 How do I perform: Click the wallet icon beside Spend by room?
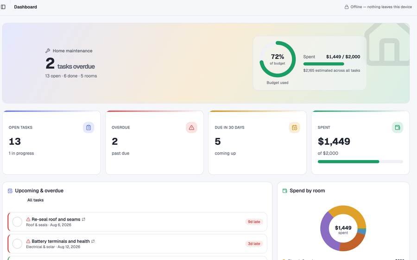coord(285,191)
